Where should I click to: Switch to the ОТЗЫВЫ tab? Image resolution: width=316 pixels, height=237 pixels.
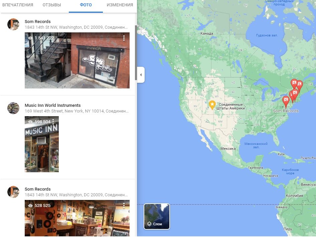pyautogui.click(x=51, y=5)
